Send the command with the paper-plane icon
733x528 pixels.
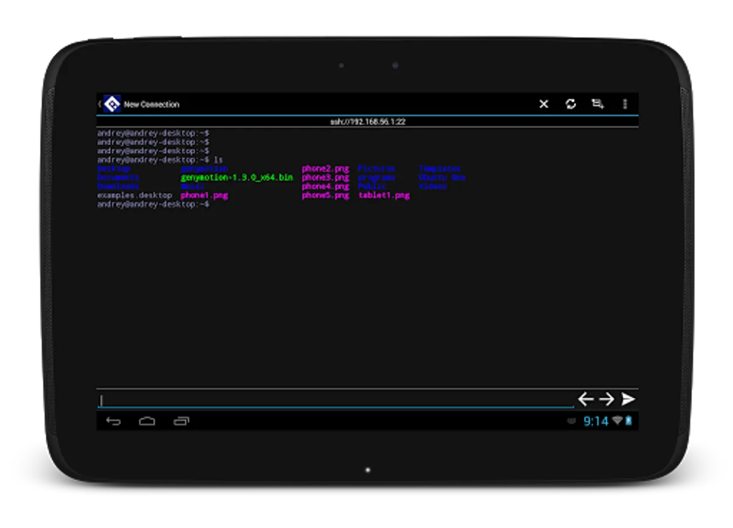(628, 399)
